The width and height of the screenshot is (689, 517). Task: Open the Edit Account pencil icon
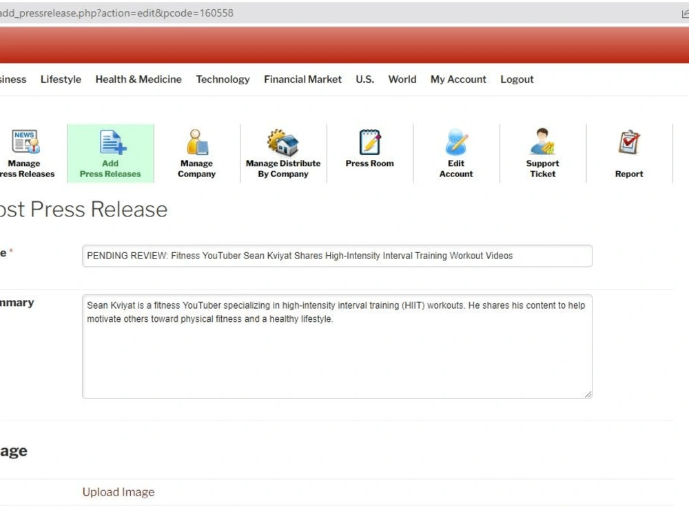pyautogui.click(x=456, y=142)
